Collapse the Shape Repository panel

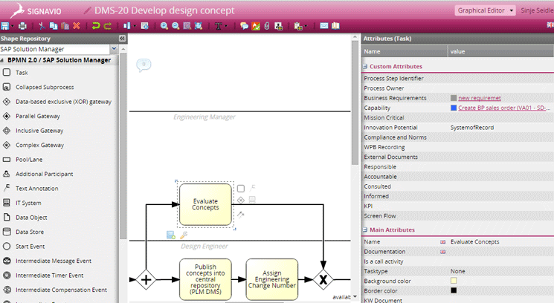122,39
